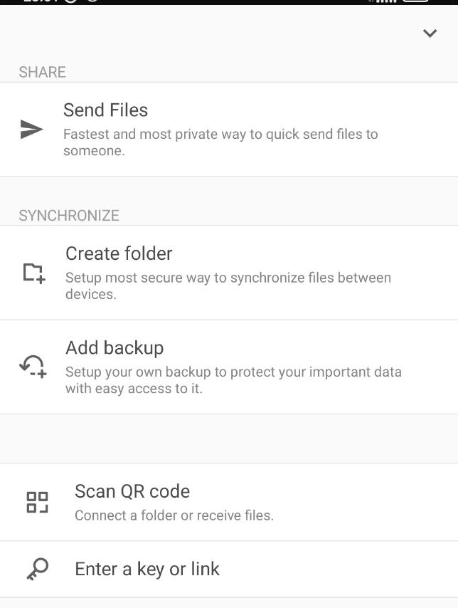Tap the Enter a key or link row
The image size is (458, 608).
pos(229,570)
